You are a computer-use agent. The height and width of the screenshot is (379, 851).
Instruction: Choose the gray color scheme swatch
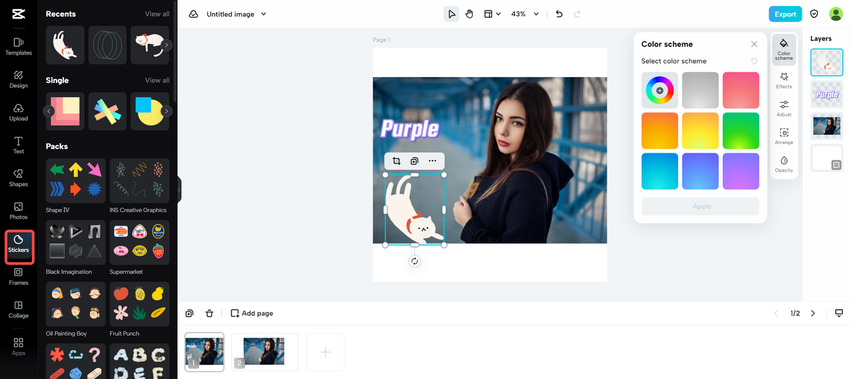coord(700,90)
